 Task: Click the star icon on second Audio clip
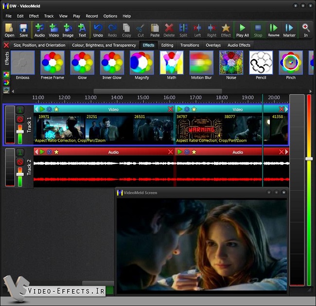pos(194,152)
